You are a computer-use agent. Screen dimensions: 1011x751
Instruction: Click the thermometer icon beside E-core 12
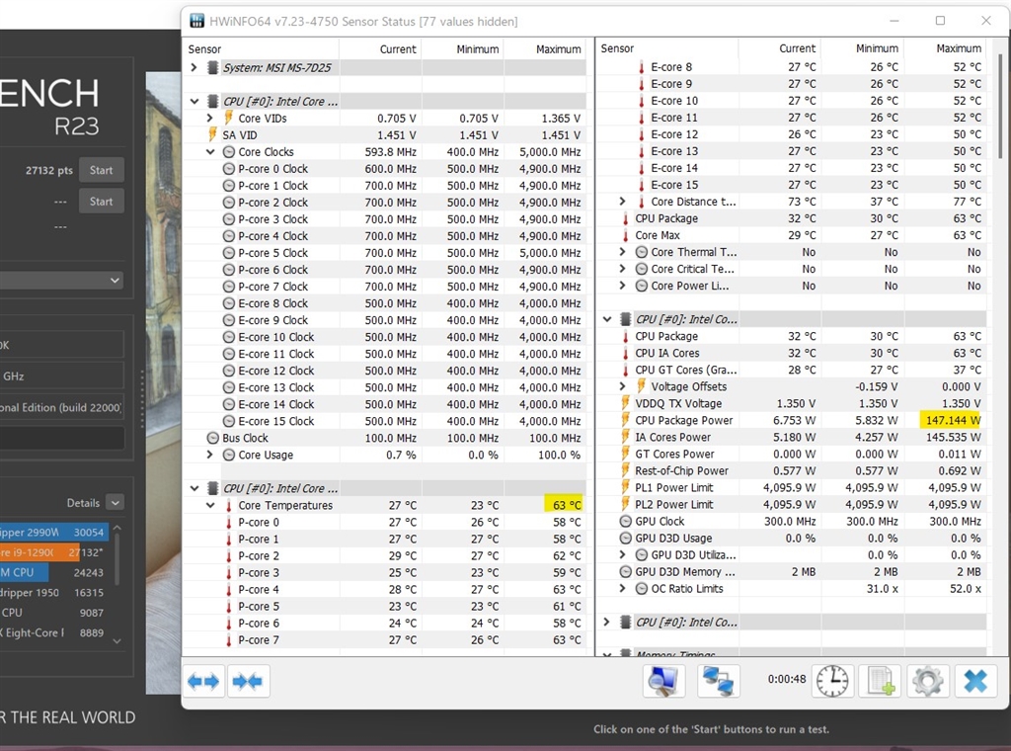pyautogui.click(x=641, y=134)
